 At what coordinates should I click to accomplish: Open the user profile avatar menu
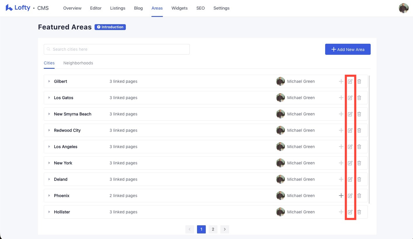click(x=403, y=8)
